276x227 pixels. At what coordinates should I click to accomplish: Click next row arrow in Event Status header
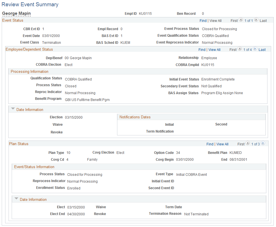click(256, 20)
